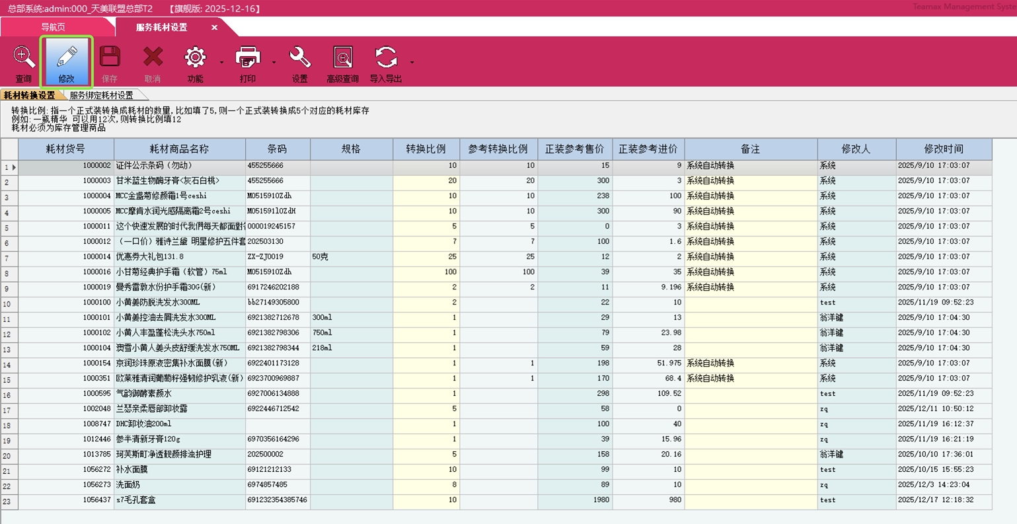
Task: Click the 保存 floppy disk icon
Action: coord(110,58)
